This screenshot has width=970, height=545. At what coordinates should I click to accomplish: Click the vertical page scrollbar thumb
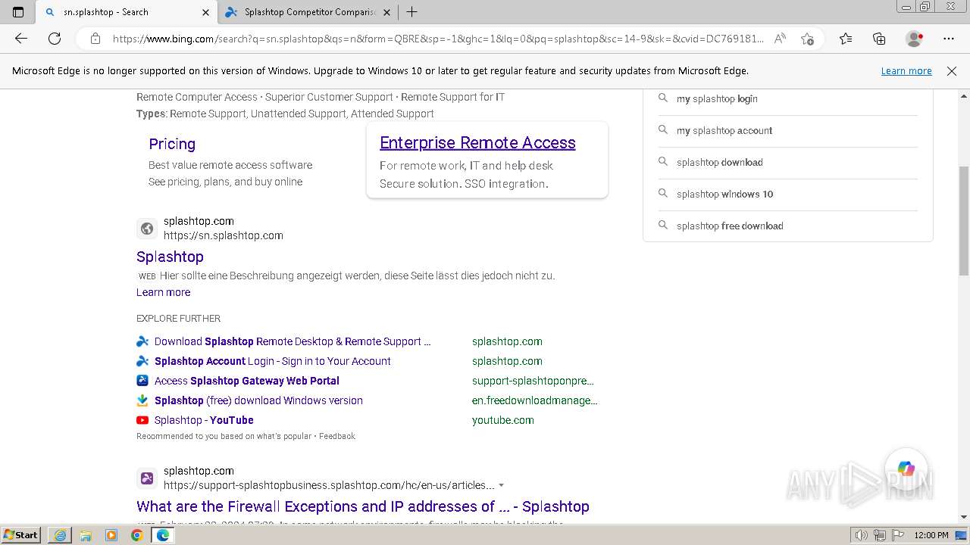click(964, 221)
